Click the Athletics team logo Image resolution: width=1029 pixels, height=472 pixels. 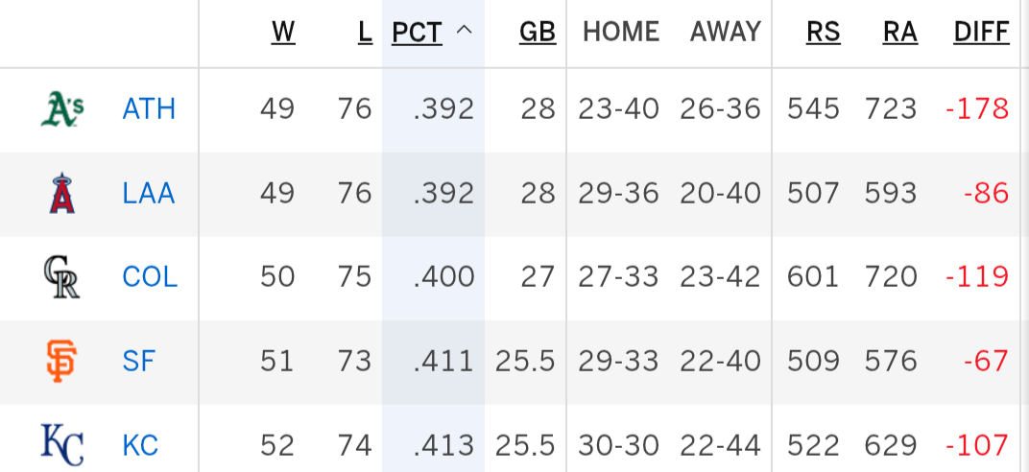(62, 108)
